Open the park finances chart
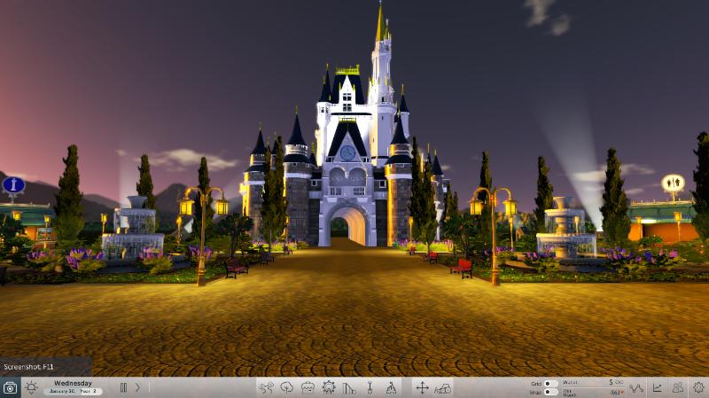Screen dimensions: 709x398 coord(657,387)
